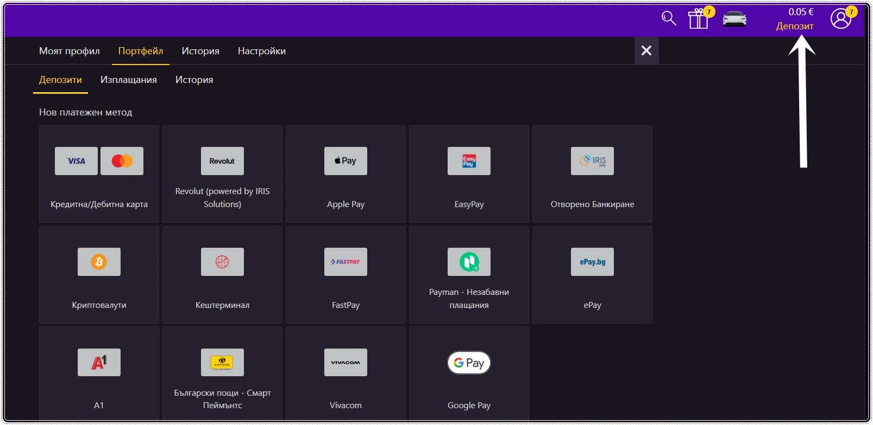Open the Настройки menu tab
The image size is (873, 425).
(262, 51)
